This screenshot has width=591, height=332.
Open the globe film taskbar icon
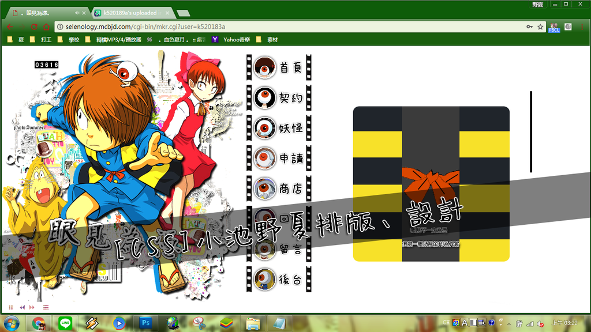coord(173,323)
